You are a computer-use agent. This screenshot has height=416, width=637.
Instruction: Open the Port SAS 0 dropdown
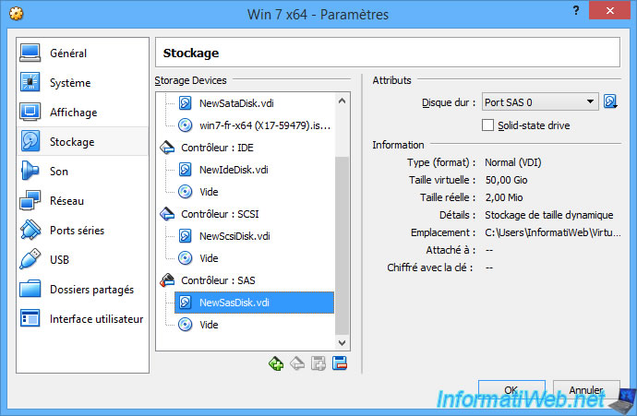pos(539,101)
